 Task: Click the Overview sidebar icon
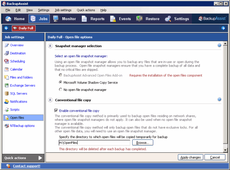[6, 45]
